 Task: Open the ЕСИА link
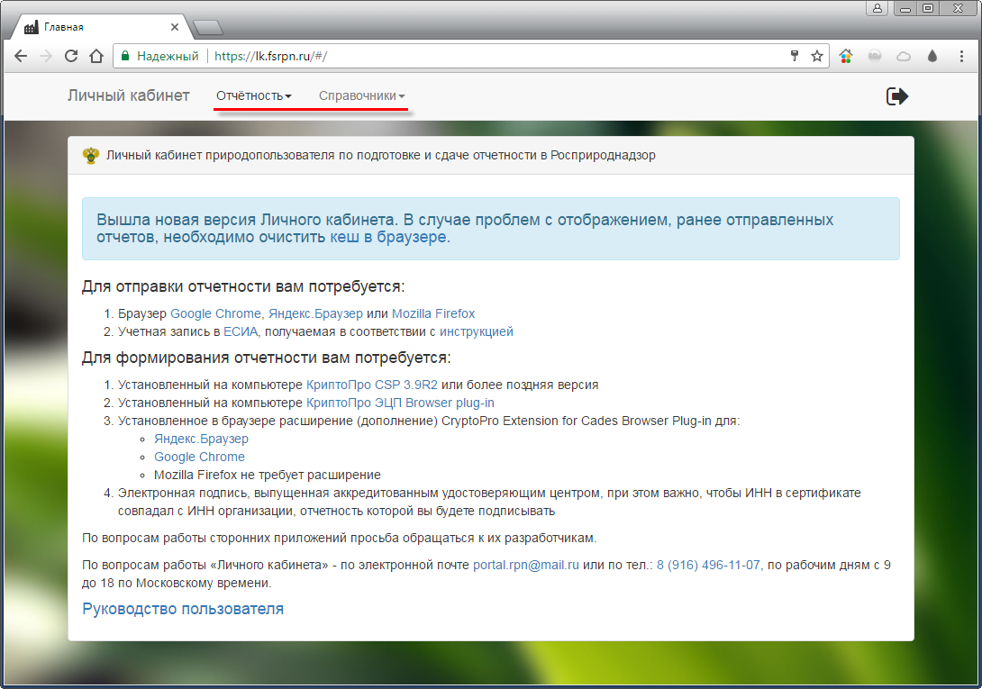coord(241,331)
